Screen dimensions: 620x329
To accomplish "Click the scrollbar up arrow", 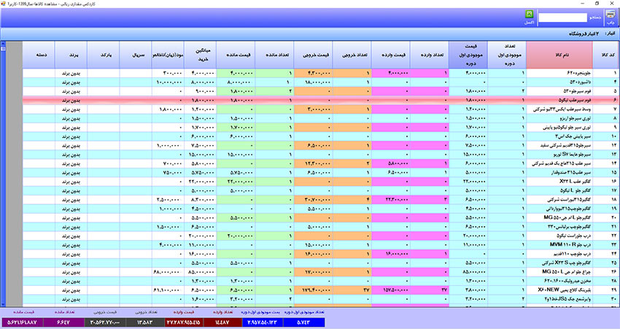I will coord(3,44).
